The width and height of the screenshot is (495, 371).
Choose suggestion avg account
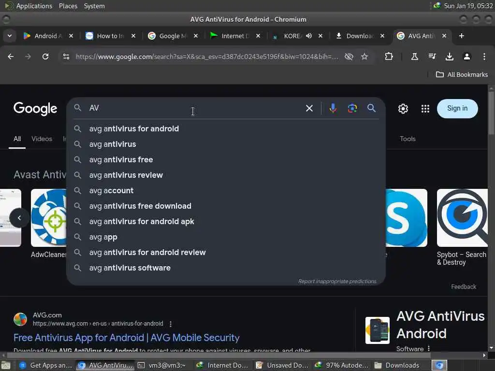(x=226, y=190)
